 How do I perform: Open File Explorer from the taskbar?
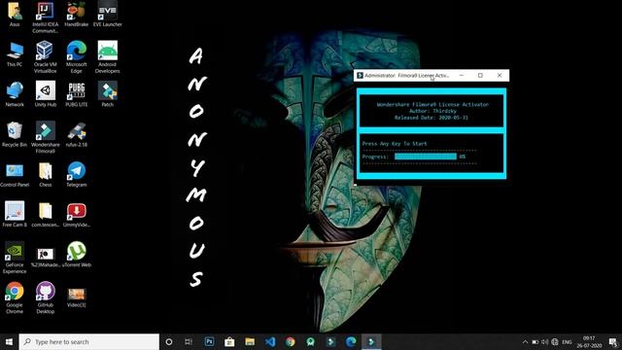(x=250, y=341)
